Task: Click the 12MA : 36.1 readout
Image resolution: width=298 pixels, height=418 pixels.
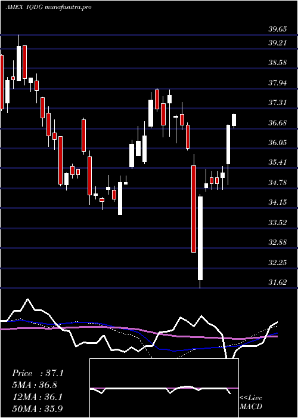Action: coord(38,397)
